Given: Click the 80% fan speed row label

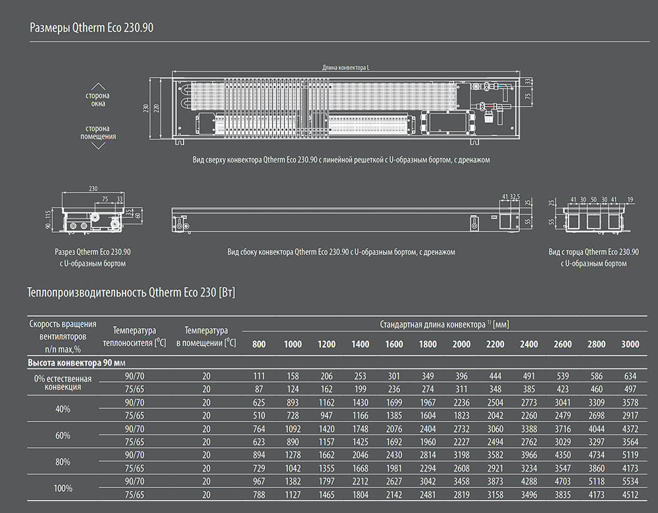Looking at the screenshot, I should (63, 462).
